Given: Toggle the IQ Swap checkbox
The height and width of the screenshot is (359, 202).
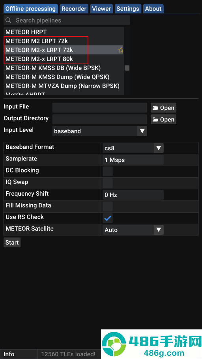Looking at the screenshot, I should click(x=108, y=183).
